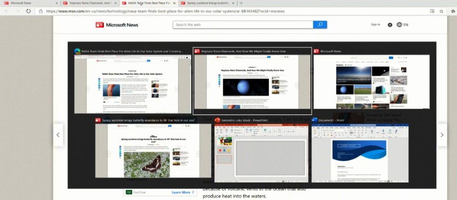
Task: Click the blue magnifier search button
Action: point(320,25)
